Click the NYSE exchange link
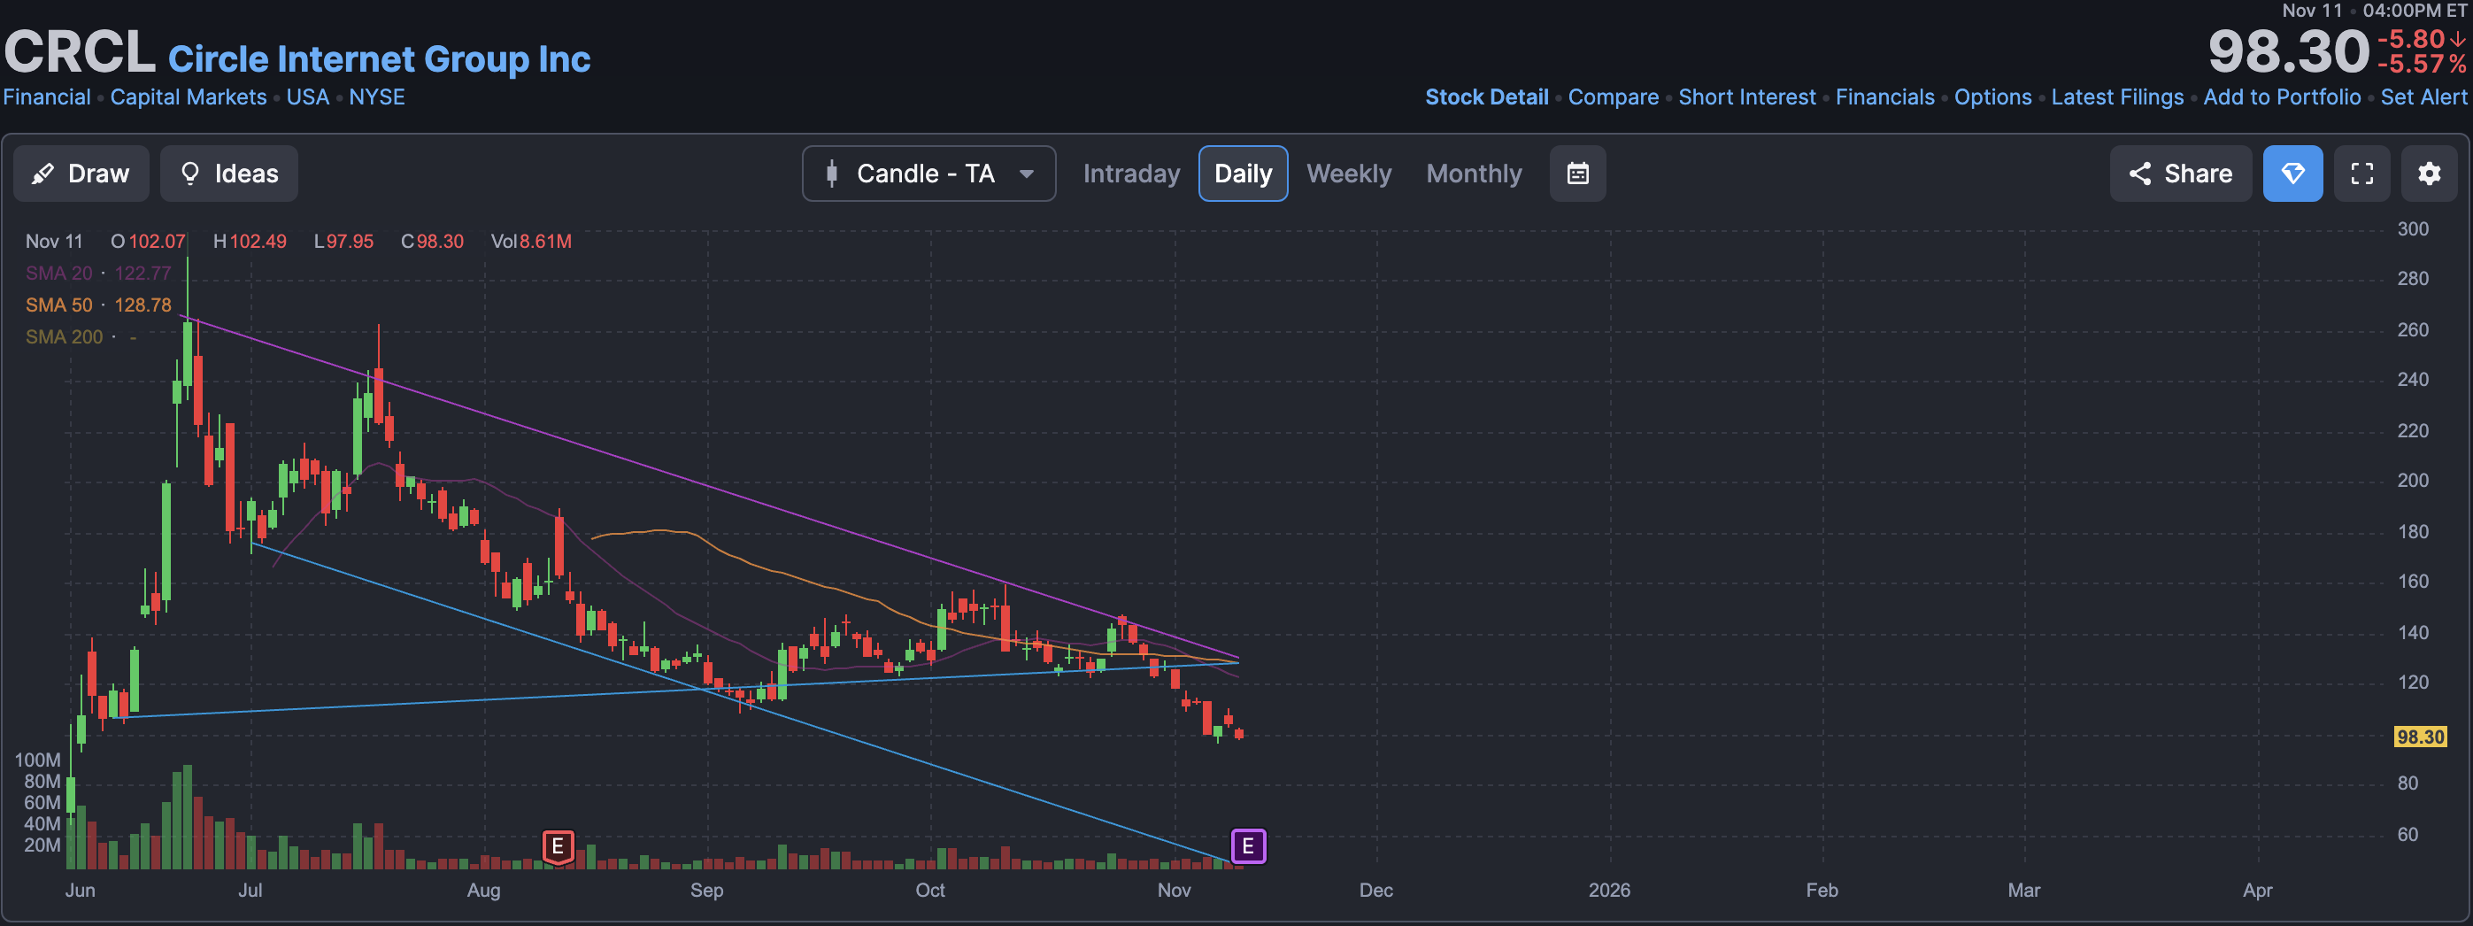Screen dimensions: 2473x926 [376, 97]
